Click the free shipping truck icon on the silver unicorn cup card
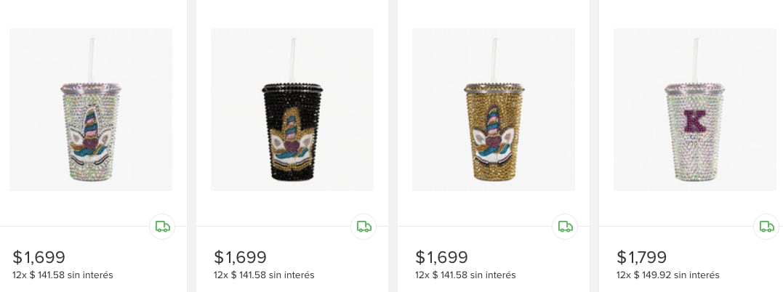Image resolution: width=783 pixels, height=292 pixels. (163, 227)
